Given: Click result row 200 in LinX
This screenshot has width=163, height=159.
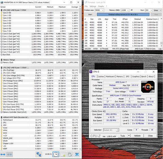Looking at the screenshot, I should pyautogui.click(x=122, y=46).
